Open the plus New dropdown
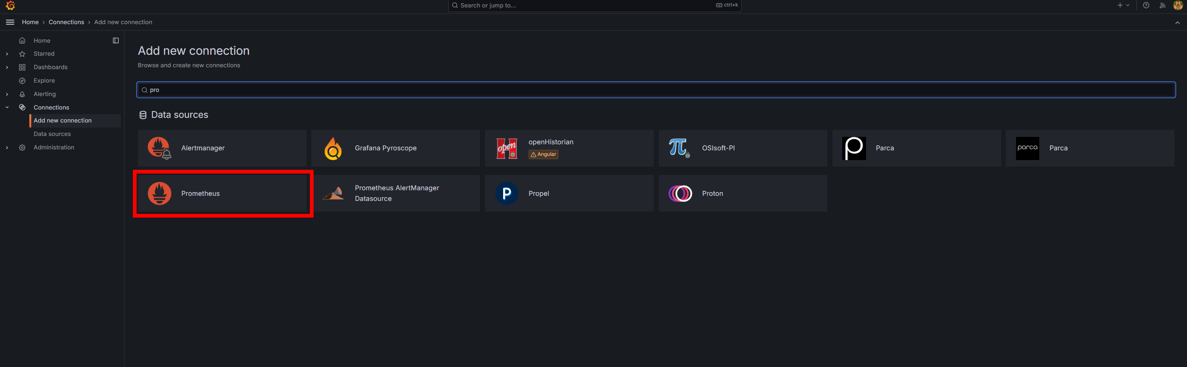This screenshot has width=1187, height=367. coord(1123,6)
